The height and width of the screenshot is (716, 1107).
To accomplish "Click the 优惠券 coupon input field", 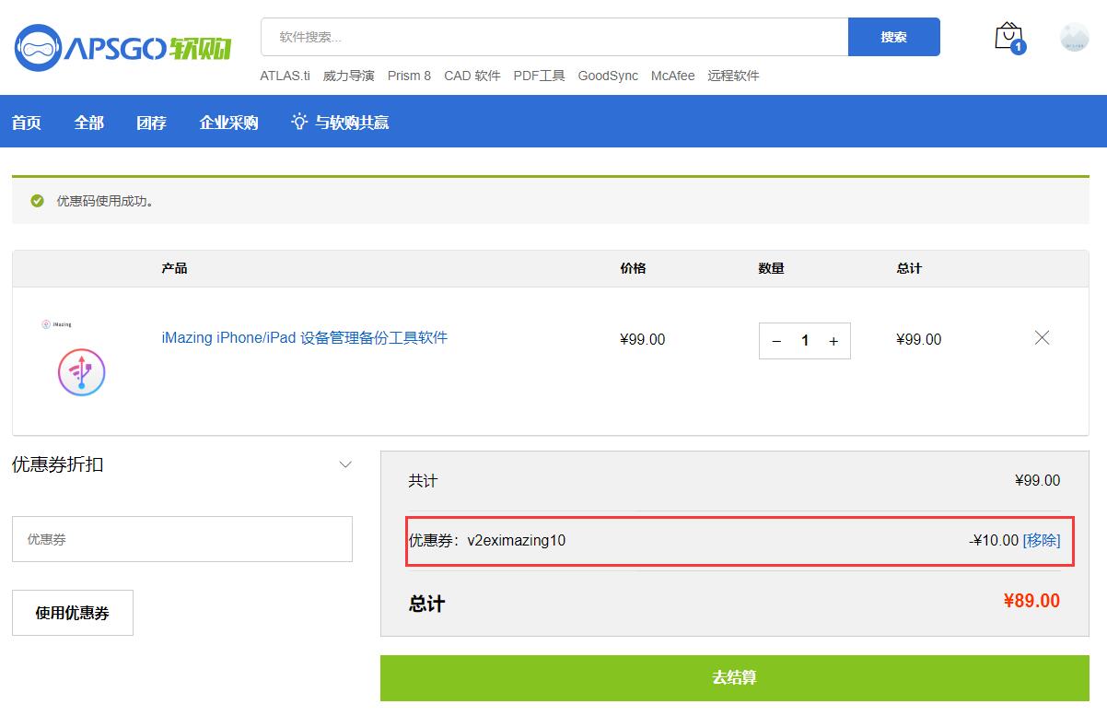I will point(182,539).
